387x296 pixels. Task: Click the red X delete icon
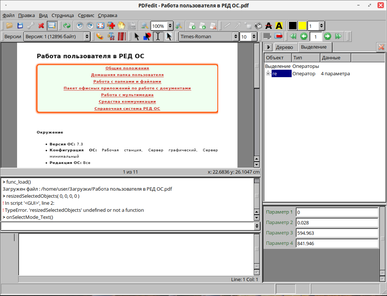point(41,26)
